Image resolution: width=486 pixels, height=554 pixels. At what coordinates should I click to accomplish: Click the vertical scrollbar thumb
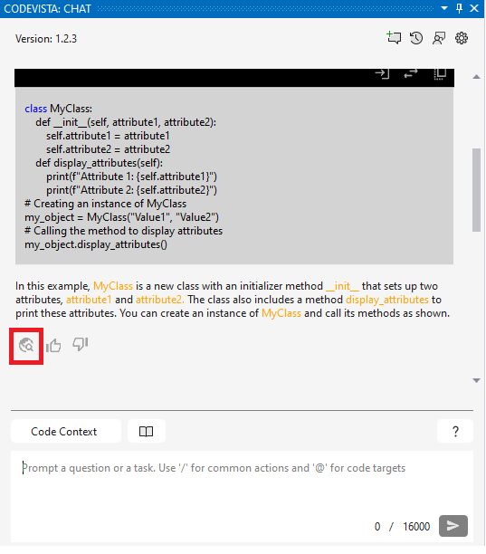[476, 190]
